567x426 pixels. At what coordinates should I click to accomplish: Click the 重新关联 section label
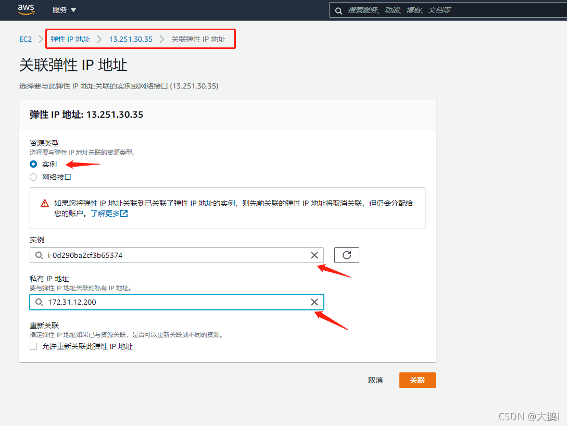click(x=44, y=325)
